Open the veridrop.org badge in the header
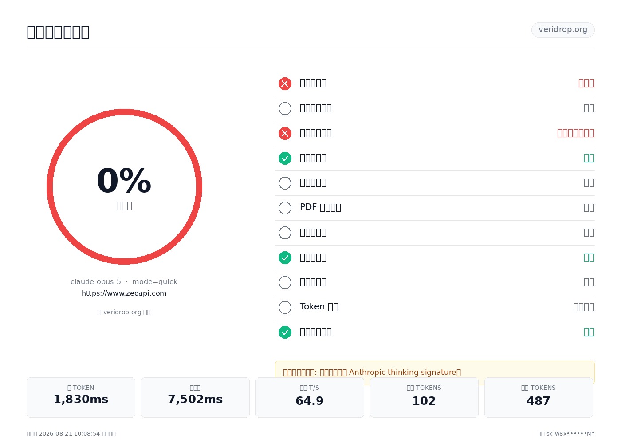 pyautogui.click(x=563, y=30)
